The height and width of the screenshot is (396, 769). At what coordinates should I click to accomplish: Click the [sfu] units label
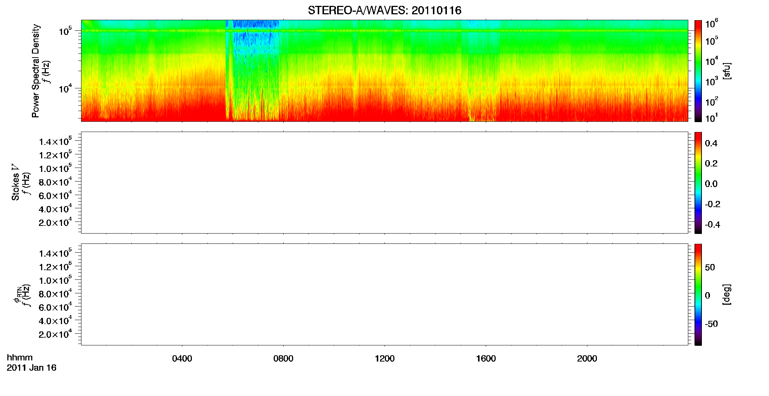coord(726,71)
